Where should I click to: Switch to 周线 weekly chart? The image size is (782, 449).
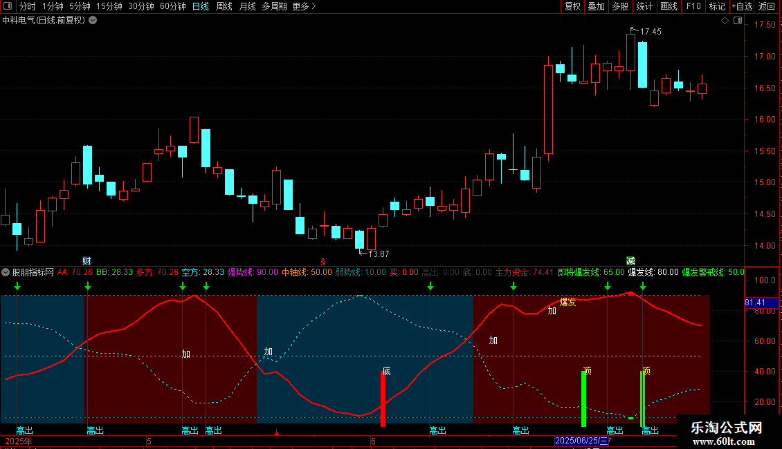point(224,6)
